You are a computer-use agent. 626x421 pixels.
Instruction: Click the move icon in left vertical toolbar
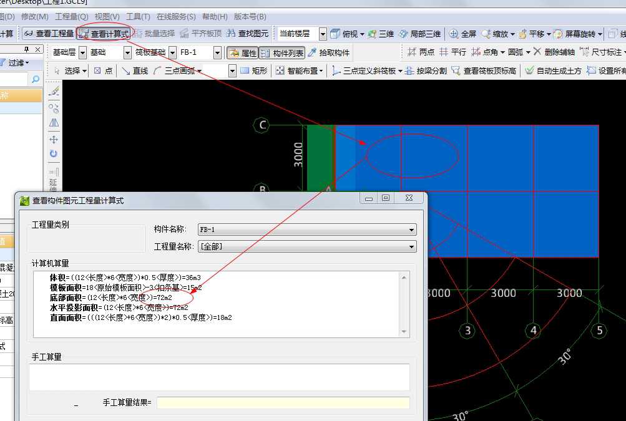[x=54, y=139]
